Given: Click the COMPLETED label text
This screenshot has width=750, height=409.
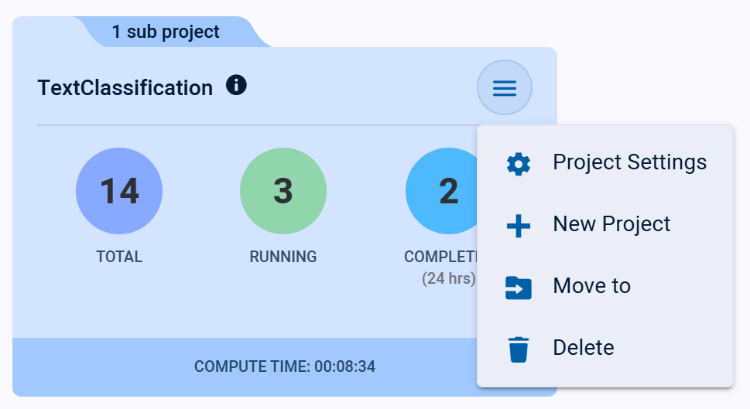Looking at the screenshot, I should [x=440, y=257].
